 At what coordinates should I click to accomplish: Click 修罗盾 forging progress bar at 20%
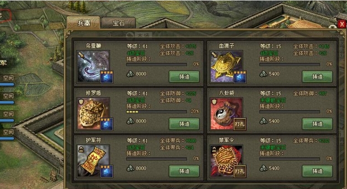157,112
